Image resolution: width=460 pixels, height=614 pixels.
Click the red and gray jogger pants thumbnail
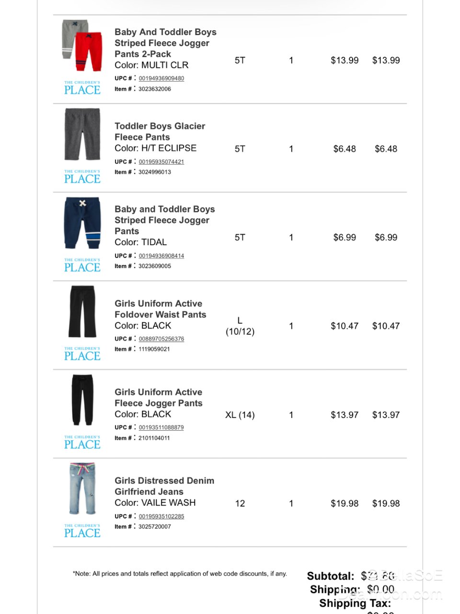(82, 46)
